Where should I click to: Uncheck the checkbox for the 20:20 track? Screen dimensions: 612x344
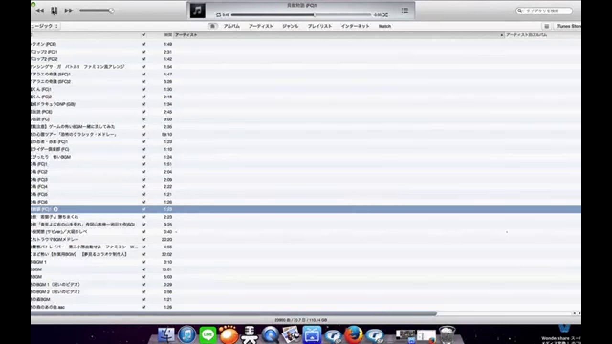144,239
